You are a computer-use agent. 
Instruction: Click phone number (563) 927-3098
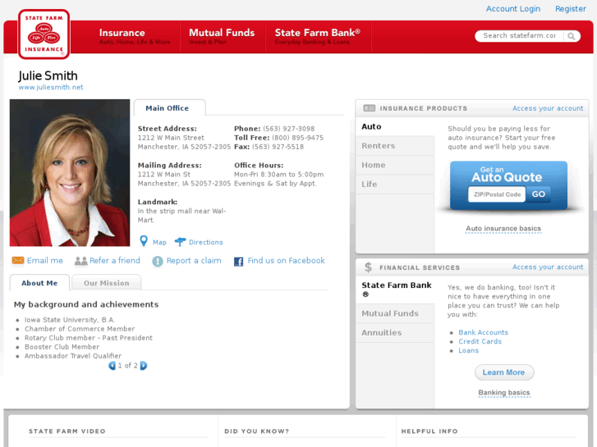(288, 129)
